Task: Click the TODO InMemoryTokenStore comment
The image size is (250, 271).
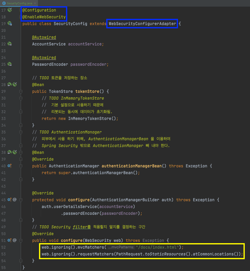Action: pyautogui.click(x=73, y=98)
